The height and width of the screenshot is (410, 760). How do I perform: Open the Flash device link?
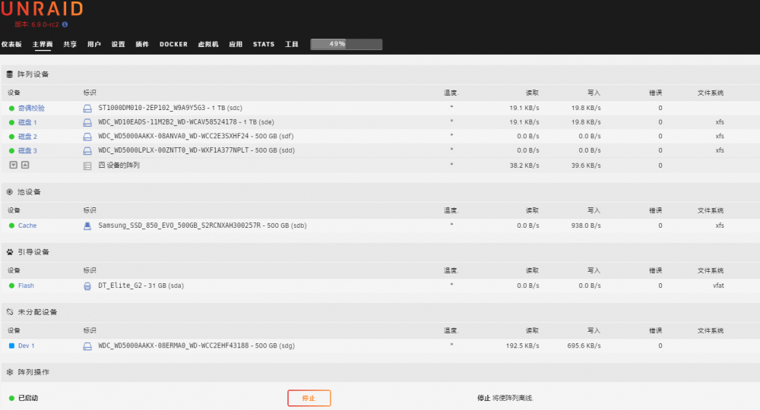pyautogui.click(x=26, y=285)
